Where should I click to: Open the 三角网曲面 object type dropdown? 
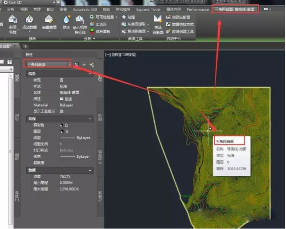pos(48,65)
